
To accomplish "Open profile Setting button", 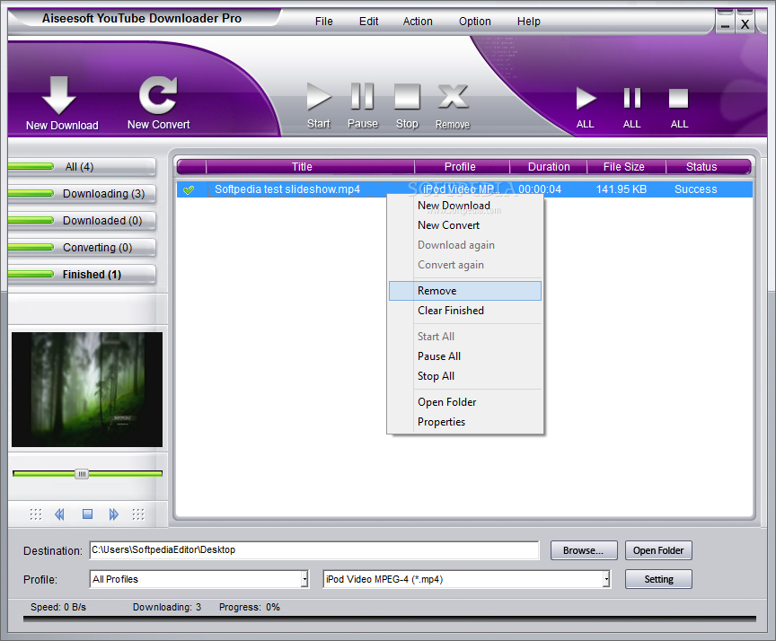I will pos(658,579).
